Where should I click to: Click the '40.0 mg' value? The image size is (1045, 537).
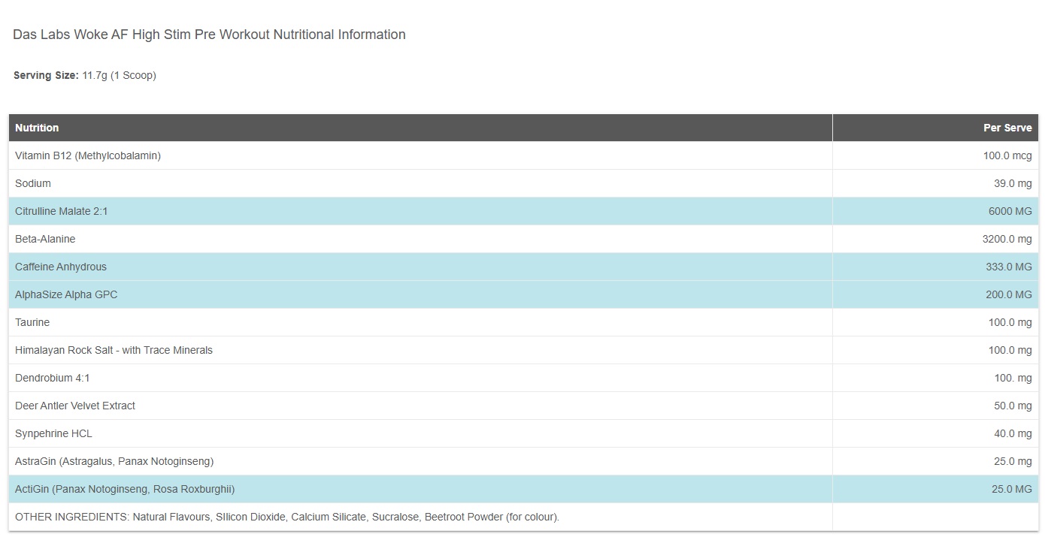[1013, 433]
